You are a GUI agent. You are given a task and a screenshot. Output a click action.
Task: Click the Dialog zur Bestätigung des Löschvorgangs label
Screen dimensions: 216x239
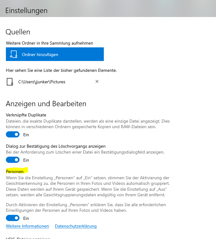56,146
